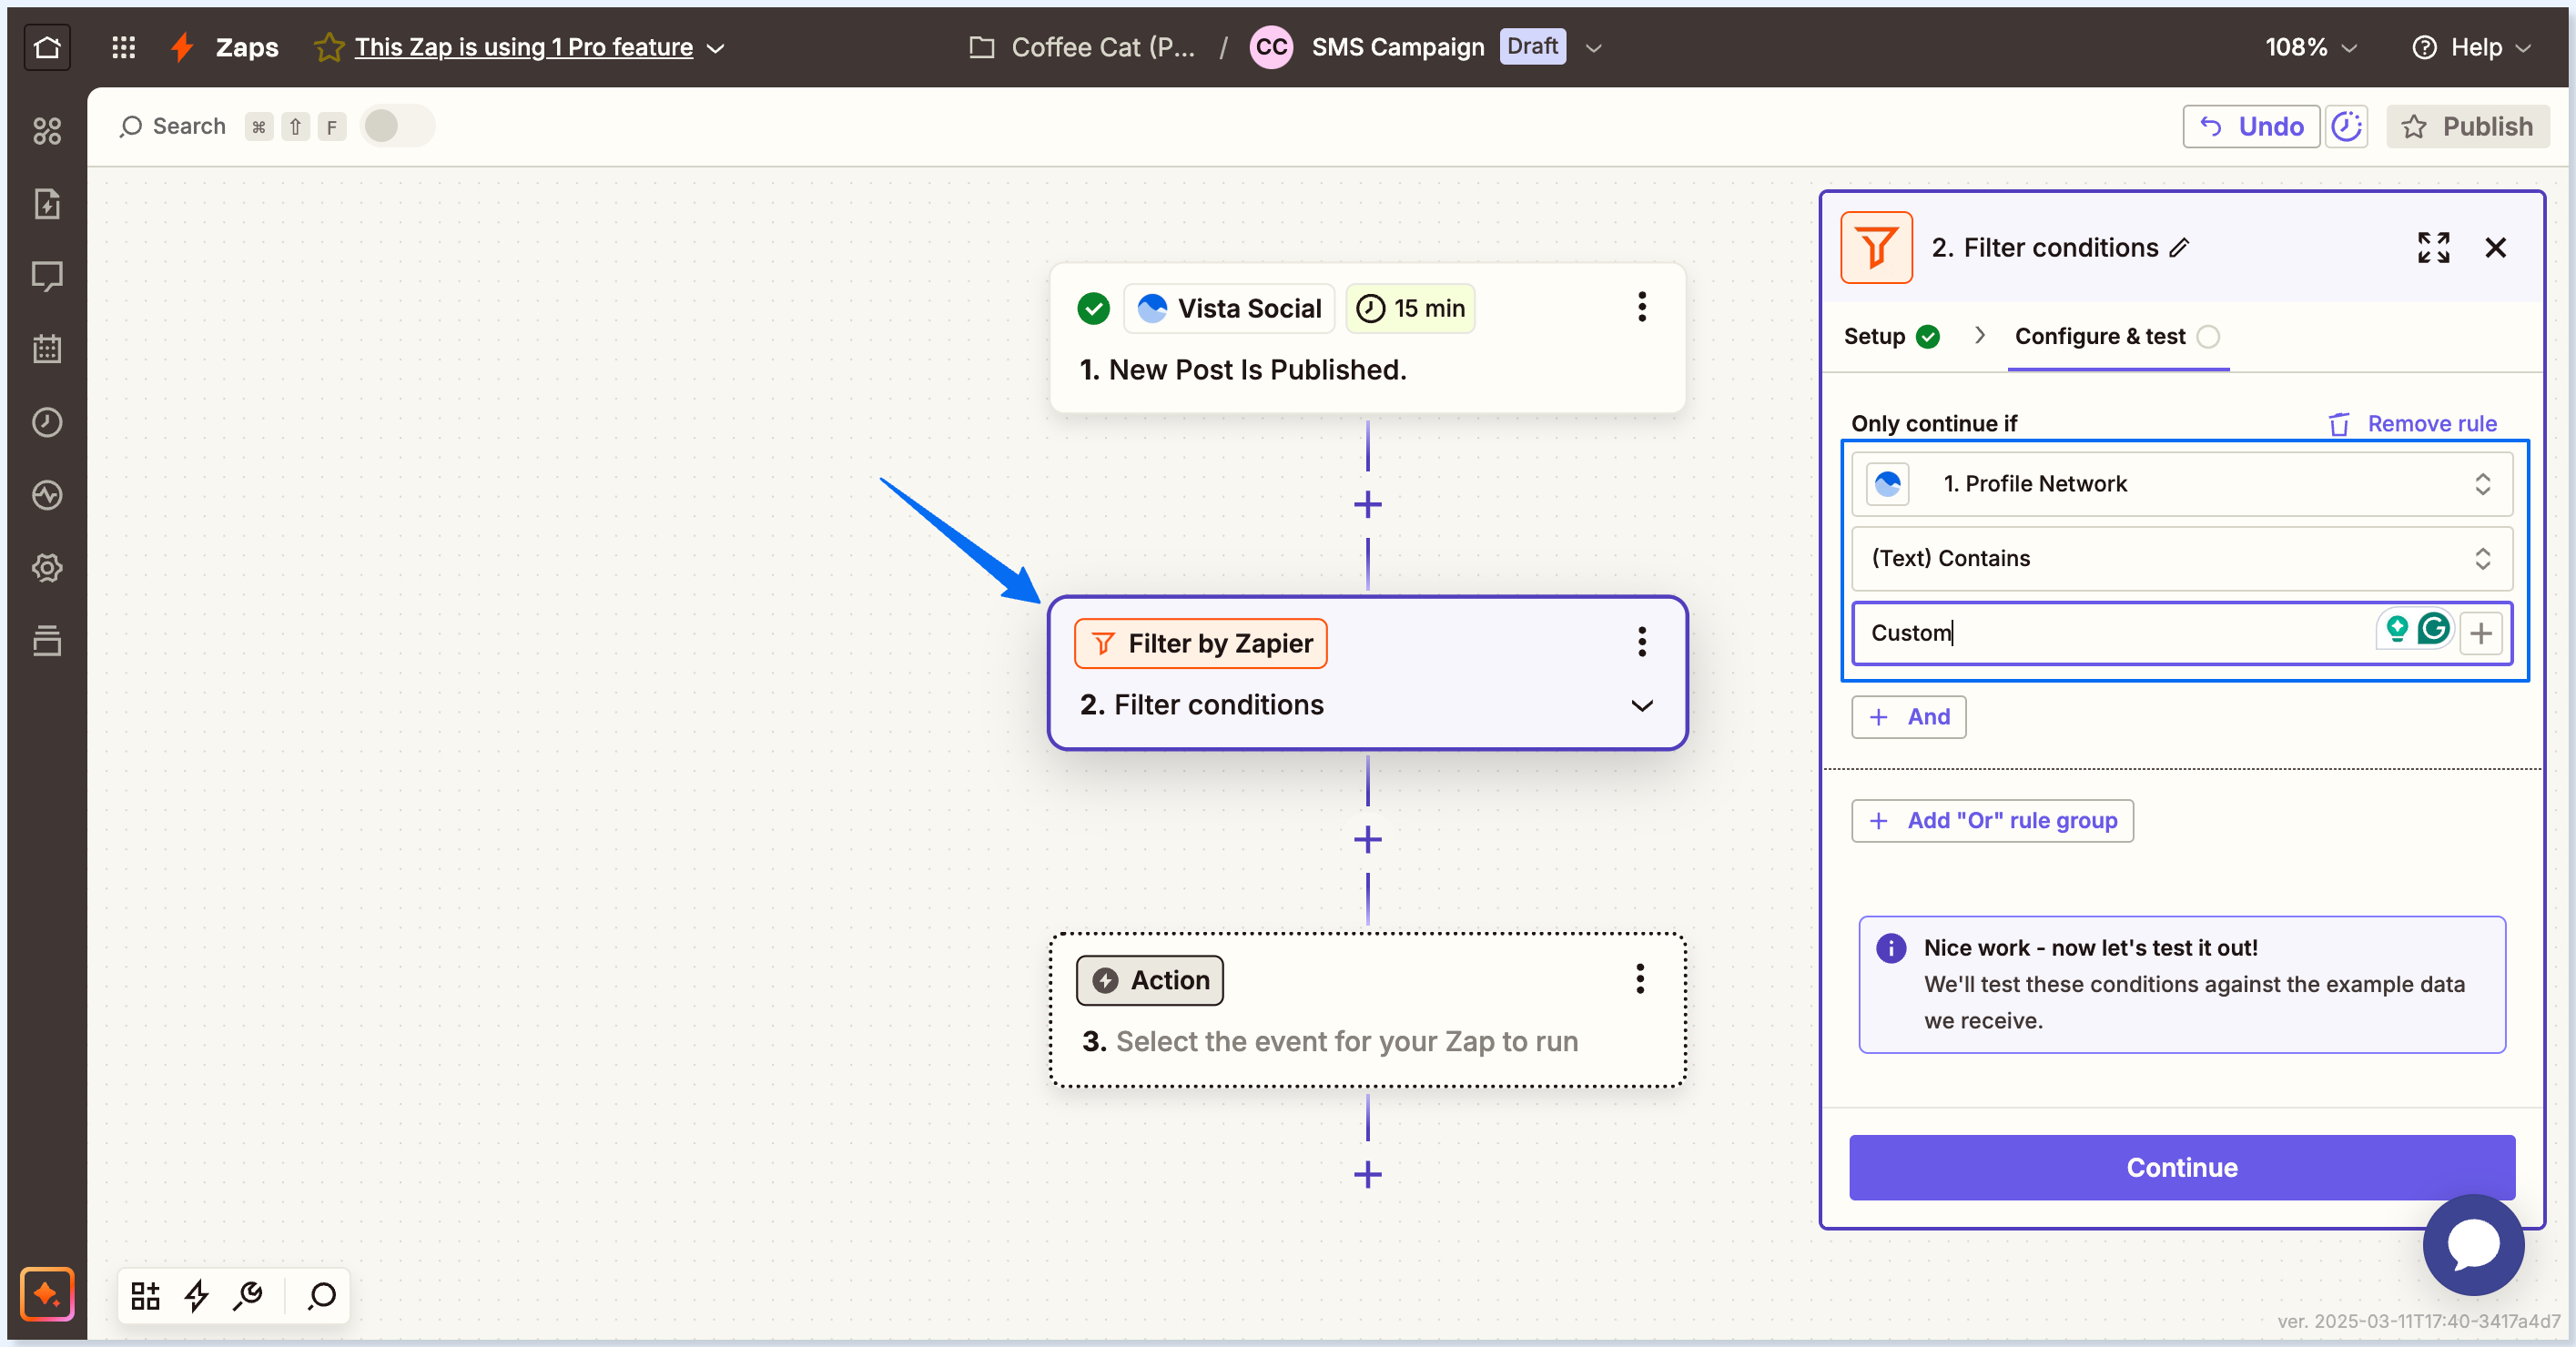Screen dimensions: 2576x1347
Task: Open the Grammarly icon in the value field
Action: coord(2434,629)
